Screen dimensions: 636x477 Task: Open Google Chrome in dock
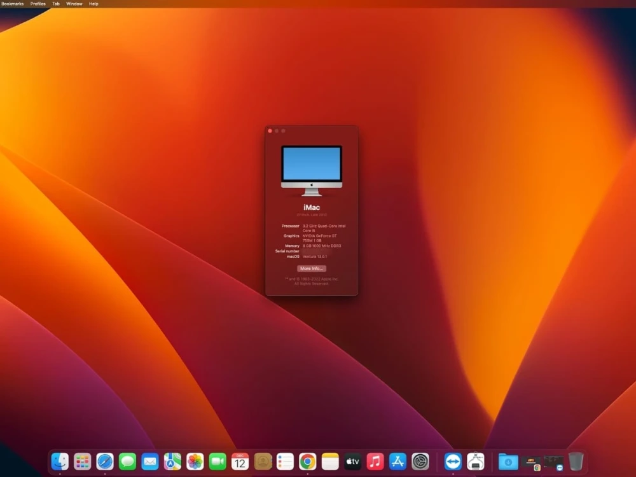(x=308, y=461)
